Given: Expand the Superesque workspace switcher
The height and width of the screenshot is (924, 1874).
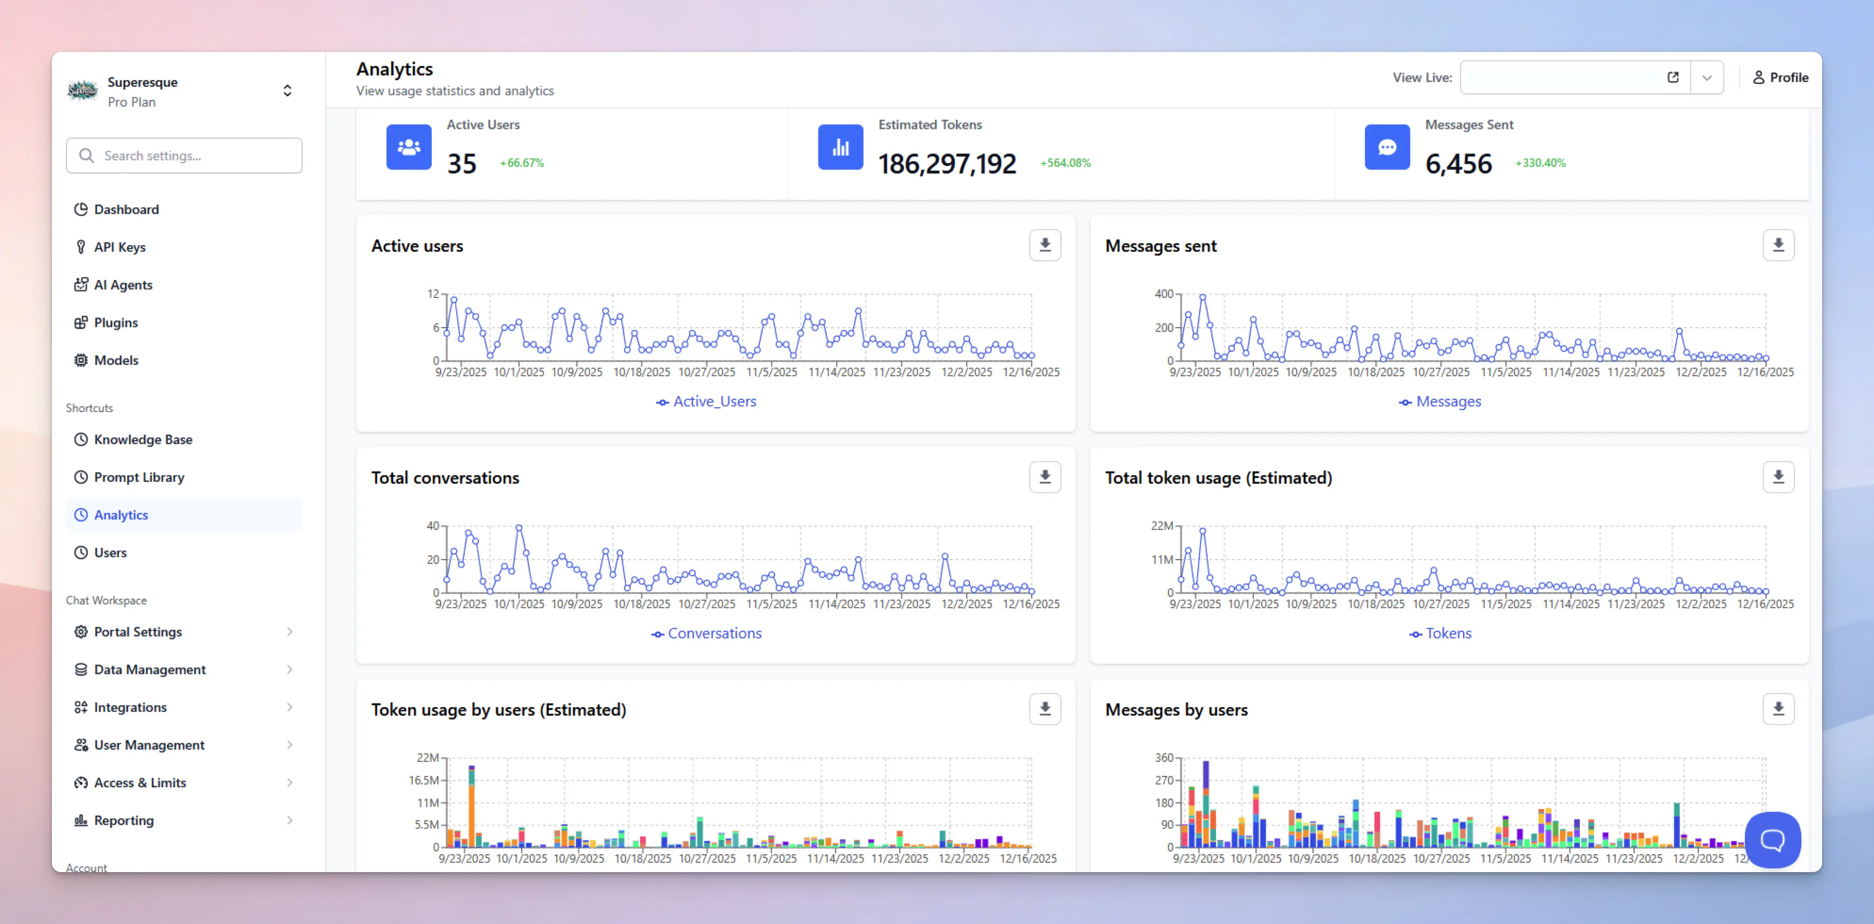Looking at the screenshot, I should click(x=288, y=90).
